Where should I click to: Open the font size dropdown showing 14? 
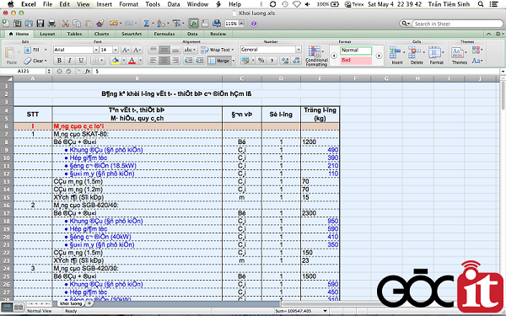pos(116,50)
